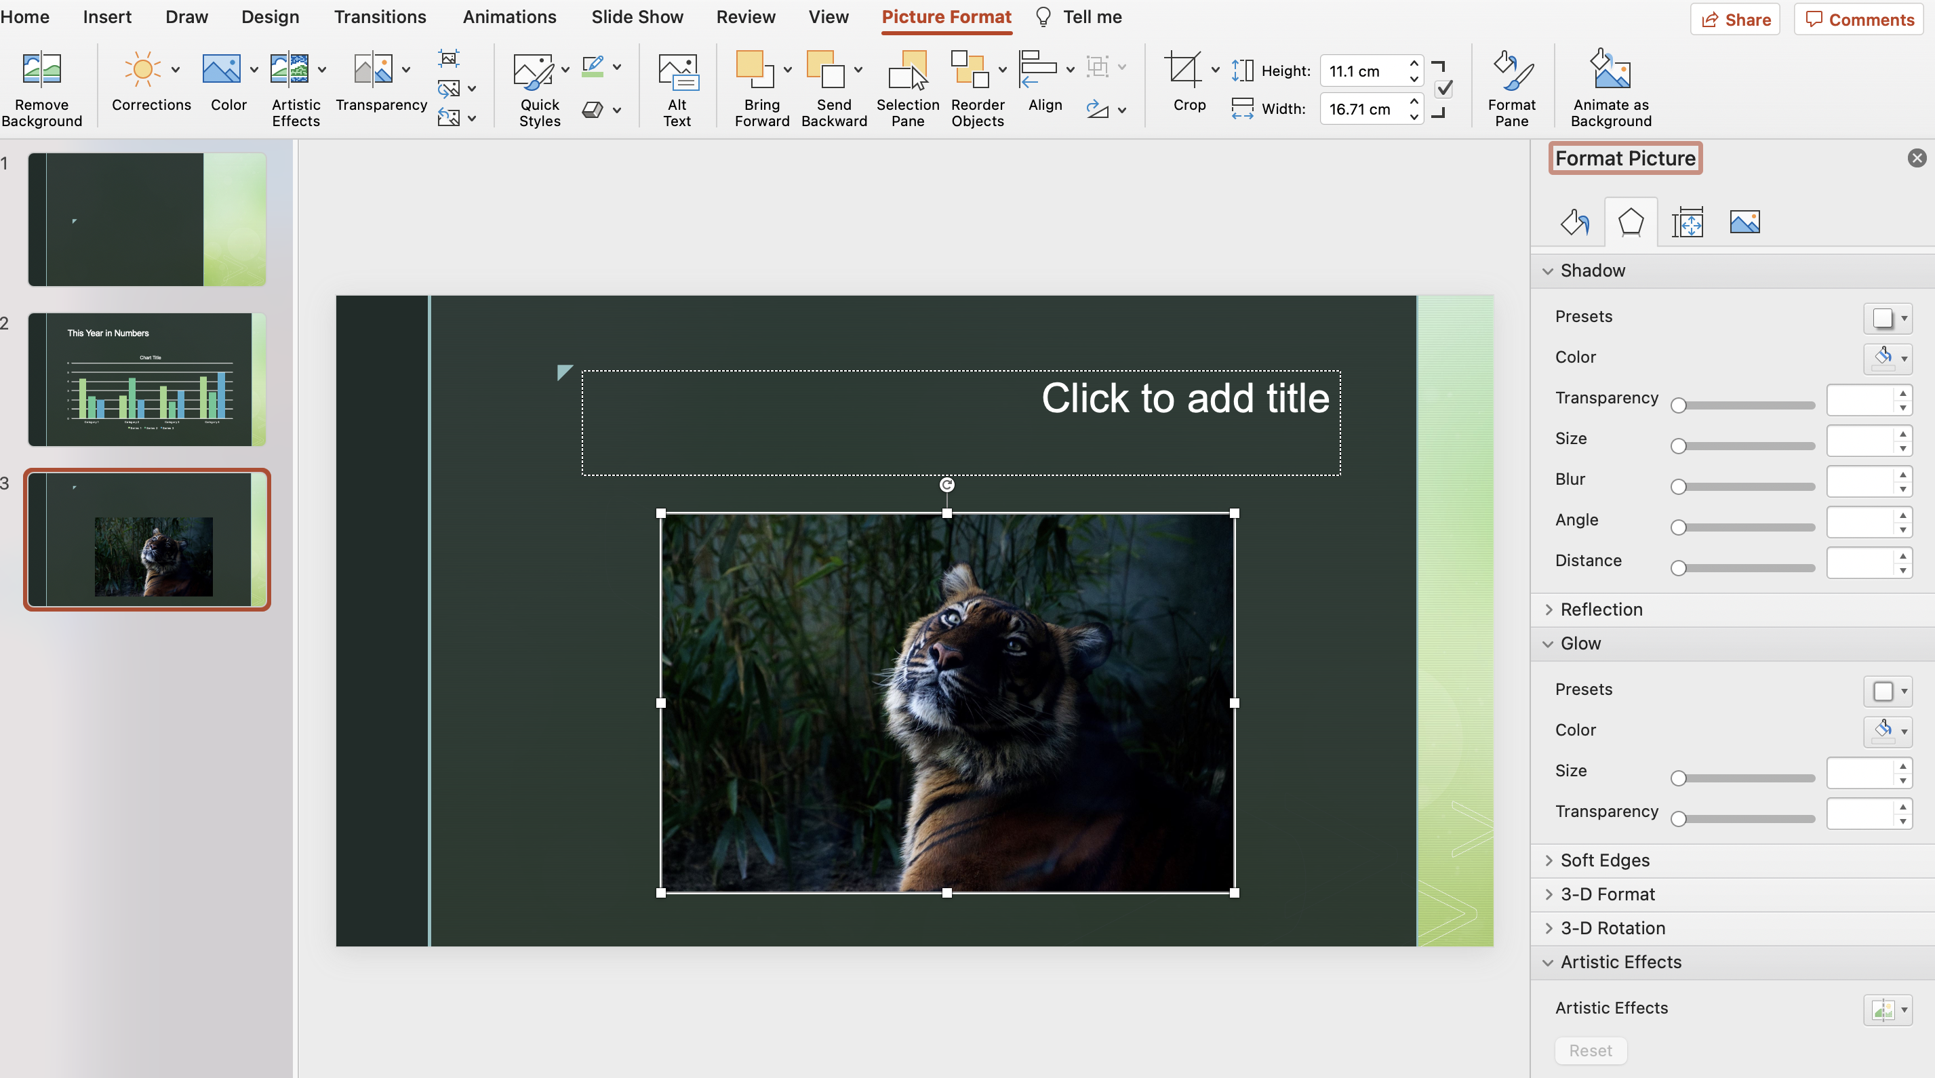Open the Transitions ribbon tab
Viewport: 1935px width, 1078px height.
pos(379,16)
